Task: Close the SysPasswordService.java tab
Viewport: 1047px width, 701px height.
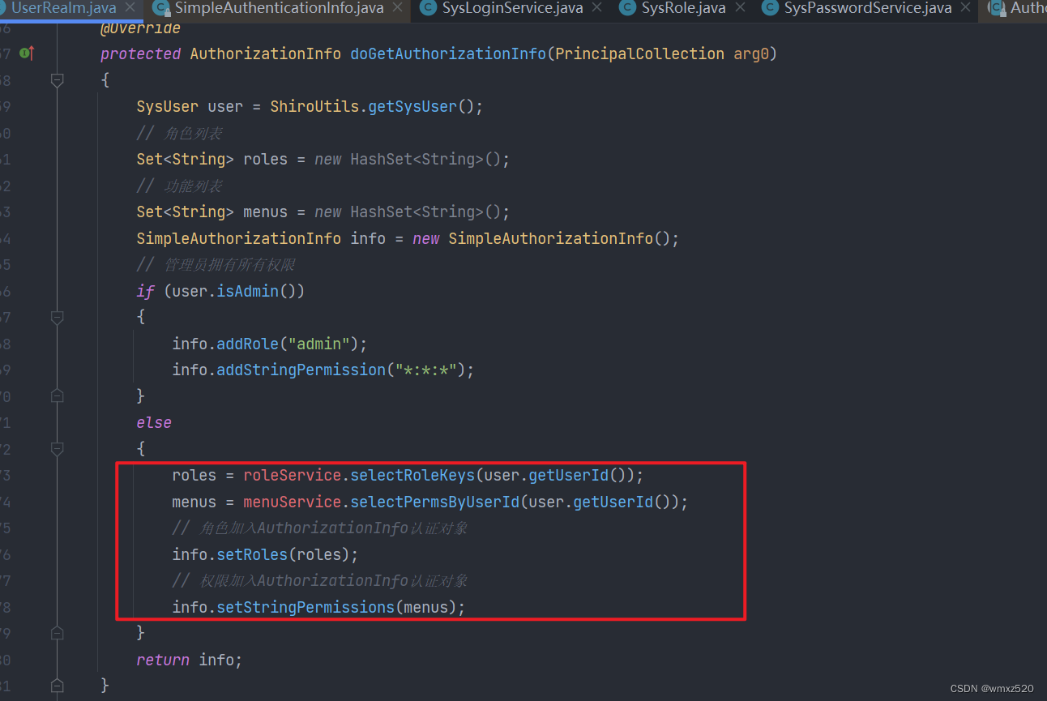Action: (965, 8)
